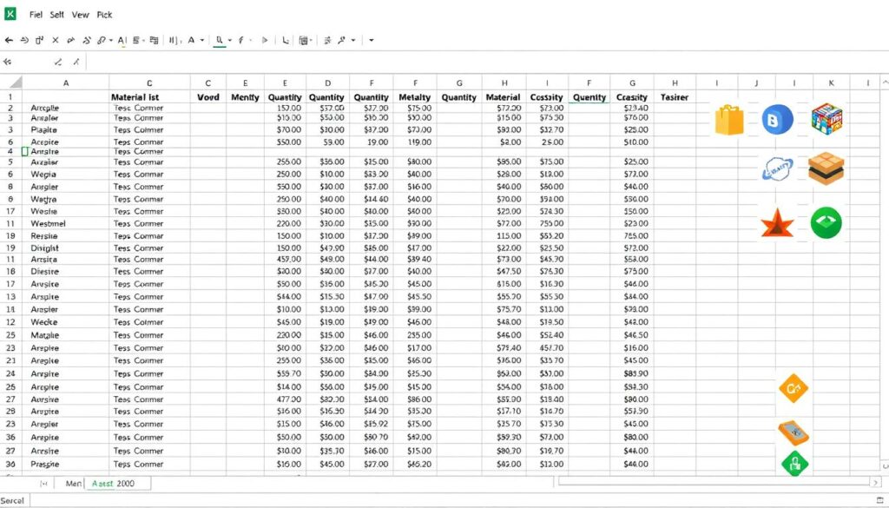This screenshot has height=508, width=889.
Task: Click the text alignment lines icon
Action: click(136, 40)
